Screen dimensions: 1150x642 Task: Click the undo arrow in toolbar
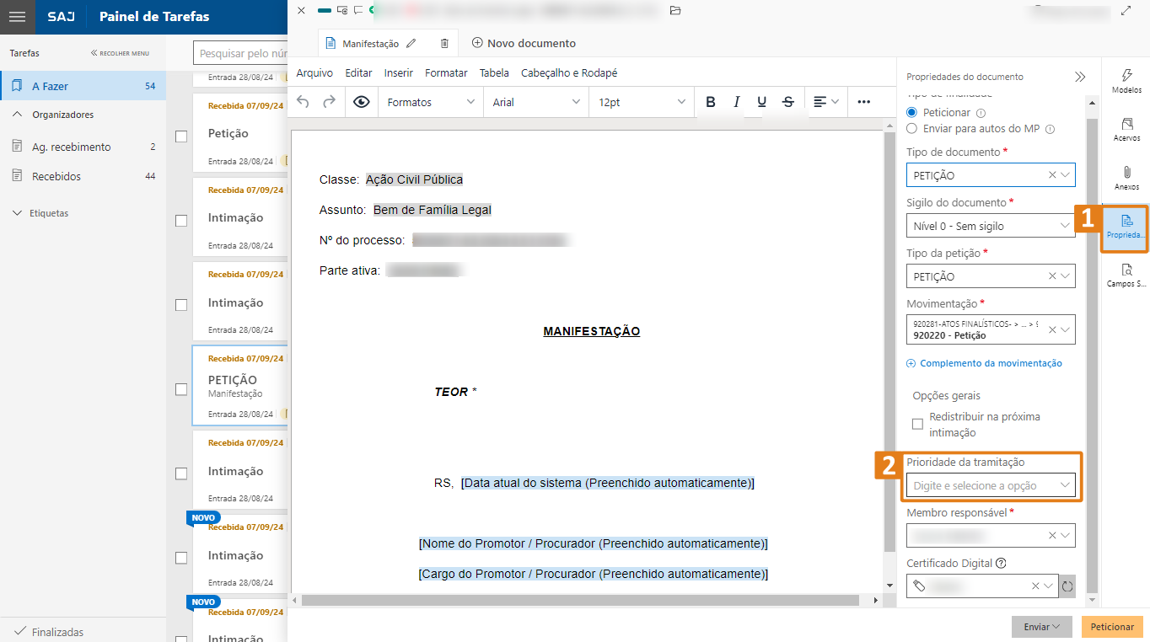coord(304,102)
